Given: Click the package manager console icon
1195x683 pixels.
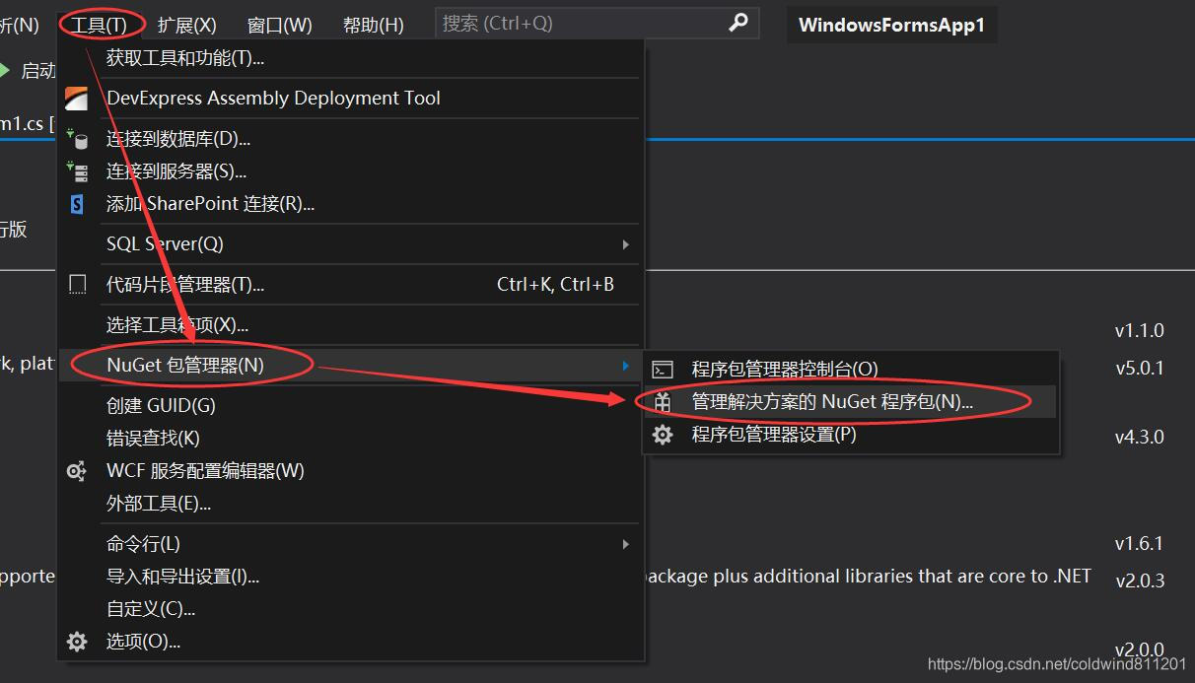Looking at the screenshot, I should pos(664,370).
